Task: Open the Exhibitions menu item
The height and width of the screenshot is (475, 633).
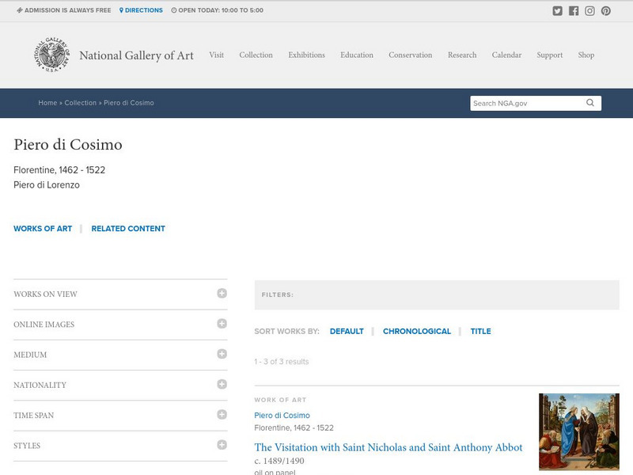Action: point(306,55)
